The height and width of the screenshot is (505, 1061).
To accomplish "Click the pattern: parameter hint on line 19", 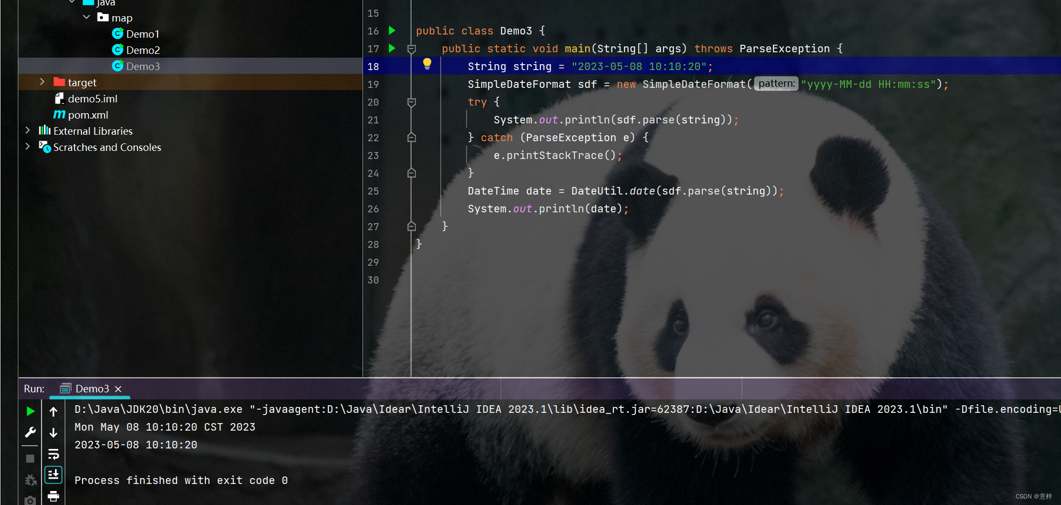I will 776,84.
